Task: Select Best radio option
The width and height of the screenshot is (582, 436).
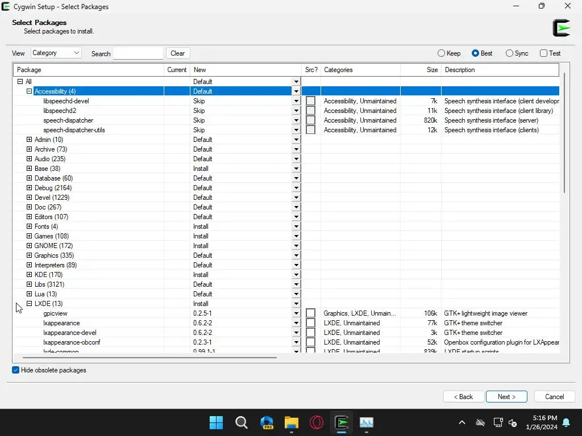Action: [x=482, y=53]
